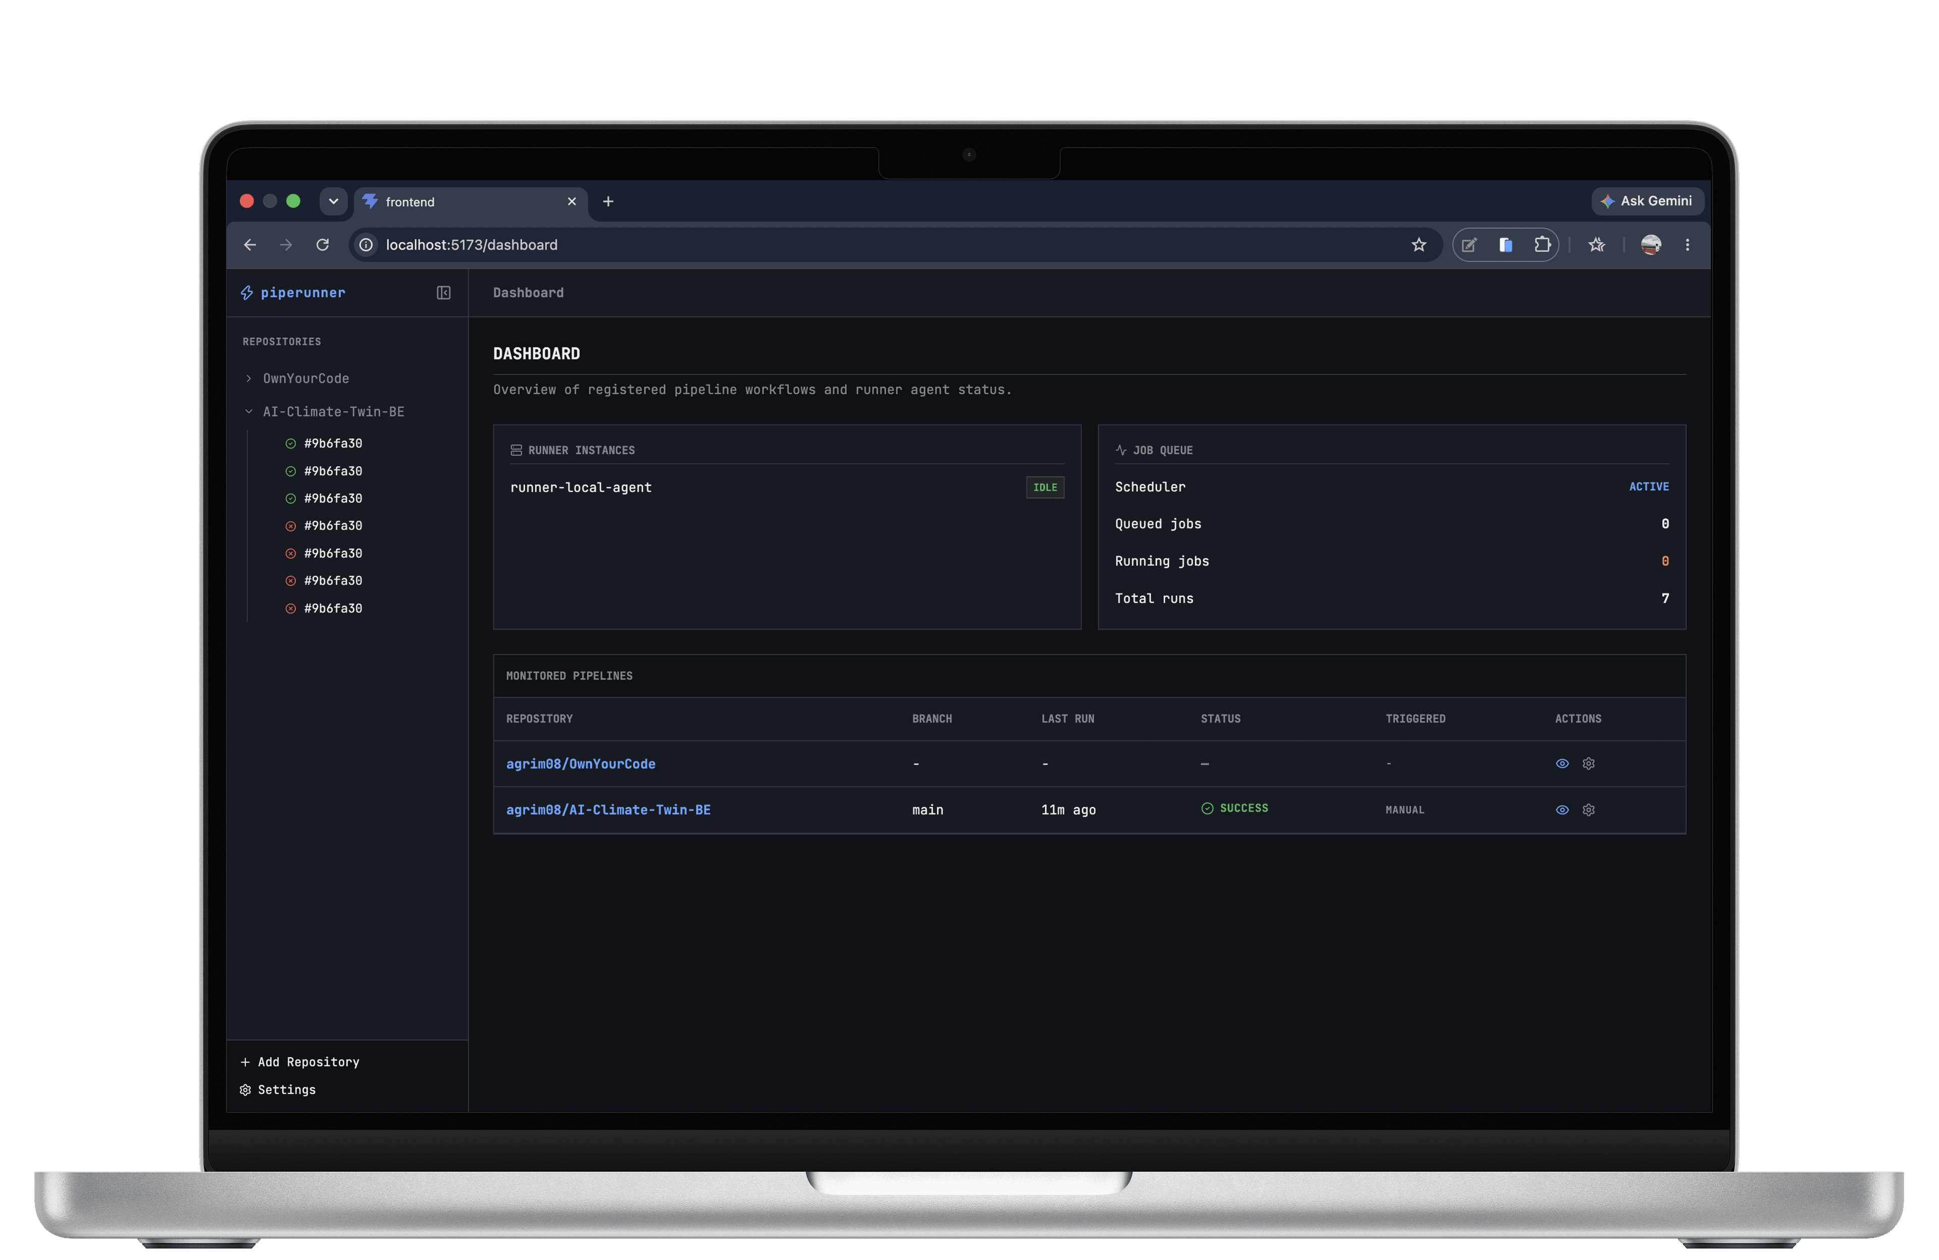Click the Total runs value 7
This screenshot has width=1939, height=1260.
(x=1665, y=598)
